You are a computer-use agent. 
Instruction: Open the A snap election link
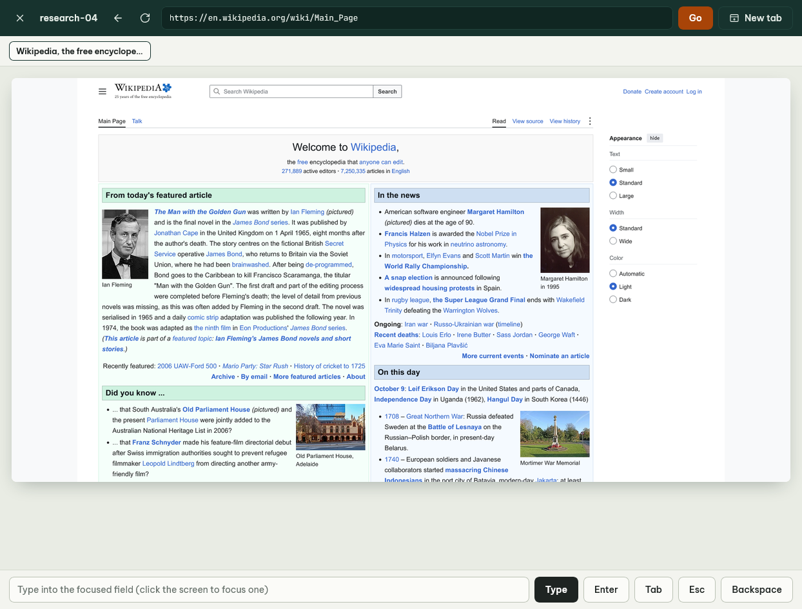[408, 277]
